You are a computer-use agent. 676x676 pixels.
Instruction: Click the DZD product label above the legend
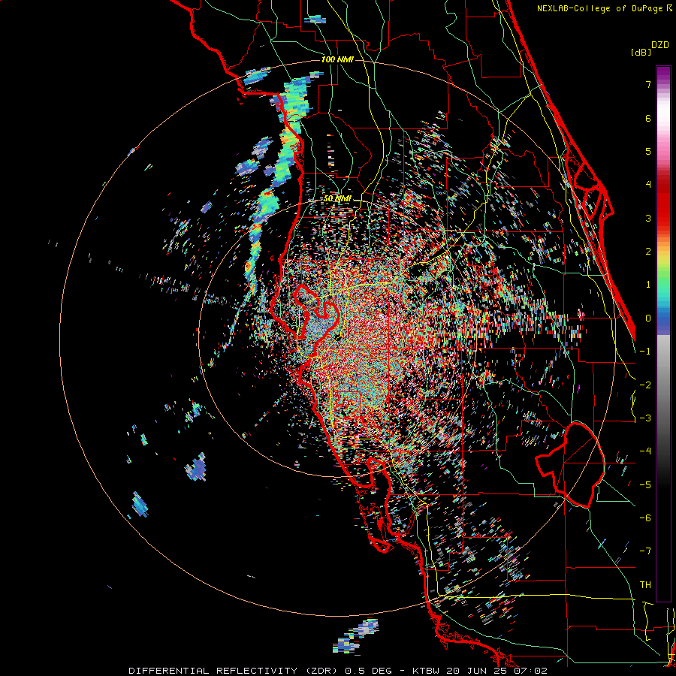(660, 45)
